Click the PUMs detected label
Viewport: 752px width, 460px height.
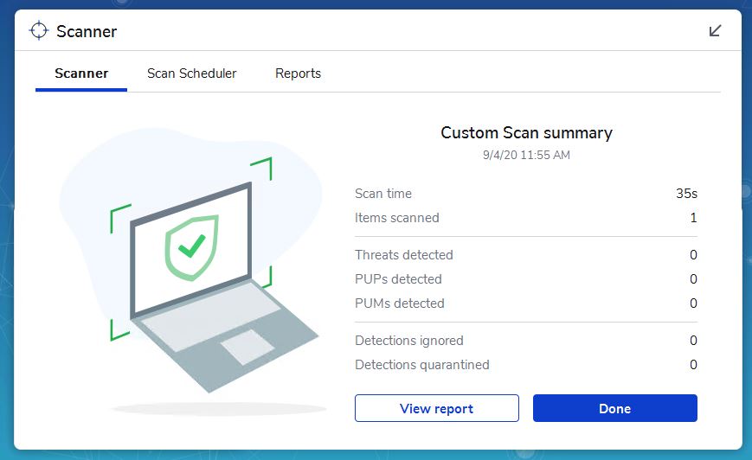(400, 303)
